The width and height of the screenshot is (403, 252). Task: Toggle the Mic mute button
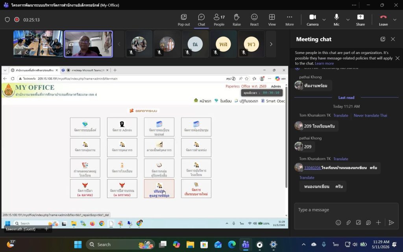click(336, 20)
